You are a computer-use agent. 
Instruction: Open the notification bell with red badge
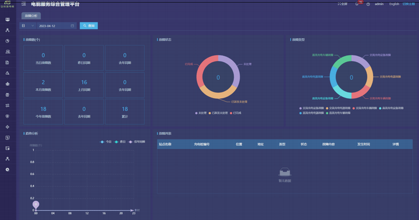357,4
